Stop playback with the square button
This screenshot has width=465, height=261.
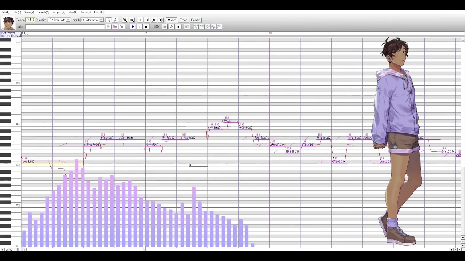pyautogui.click(x=146, y=27)
